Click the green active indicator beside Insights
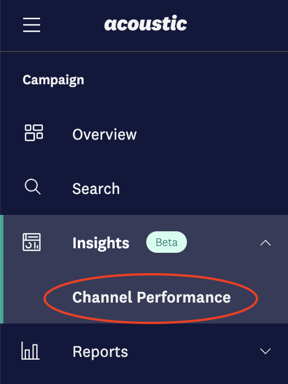 (x=2, y=269)
